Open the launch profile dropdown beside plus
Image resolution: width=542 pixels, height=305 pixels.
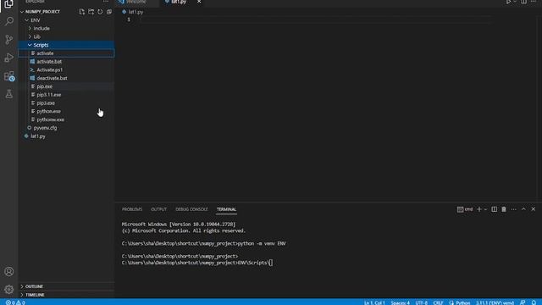[485, 209]
